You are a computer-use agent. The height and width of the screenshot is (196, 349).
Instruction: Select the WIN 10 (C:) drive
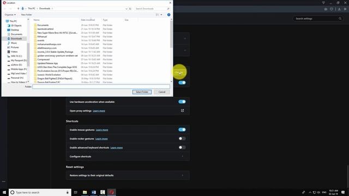pos(16,56)
